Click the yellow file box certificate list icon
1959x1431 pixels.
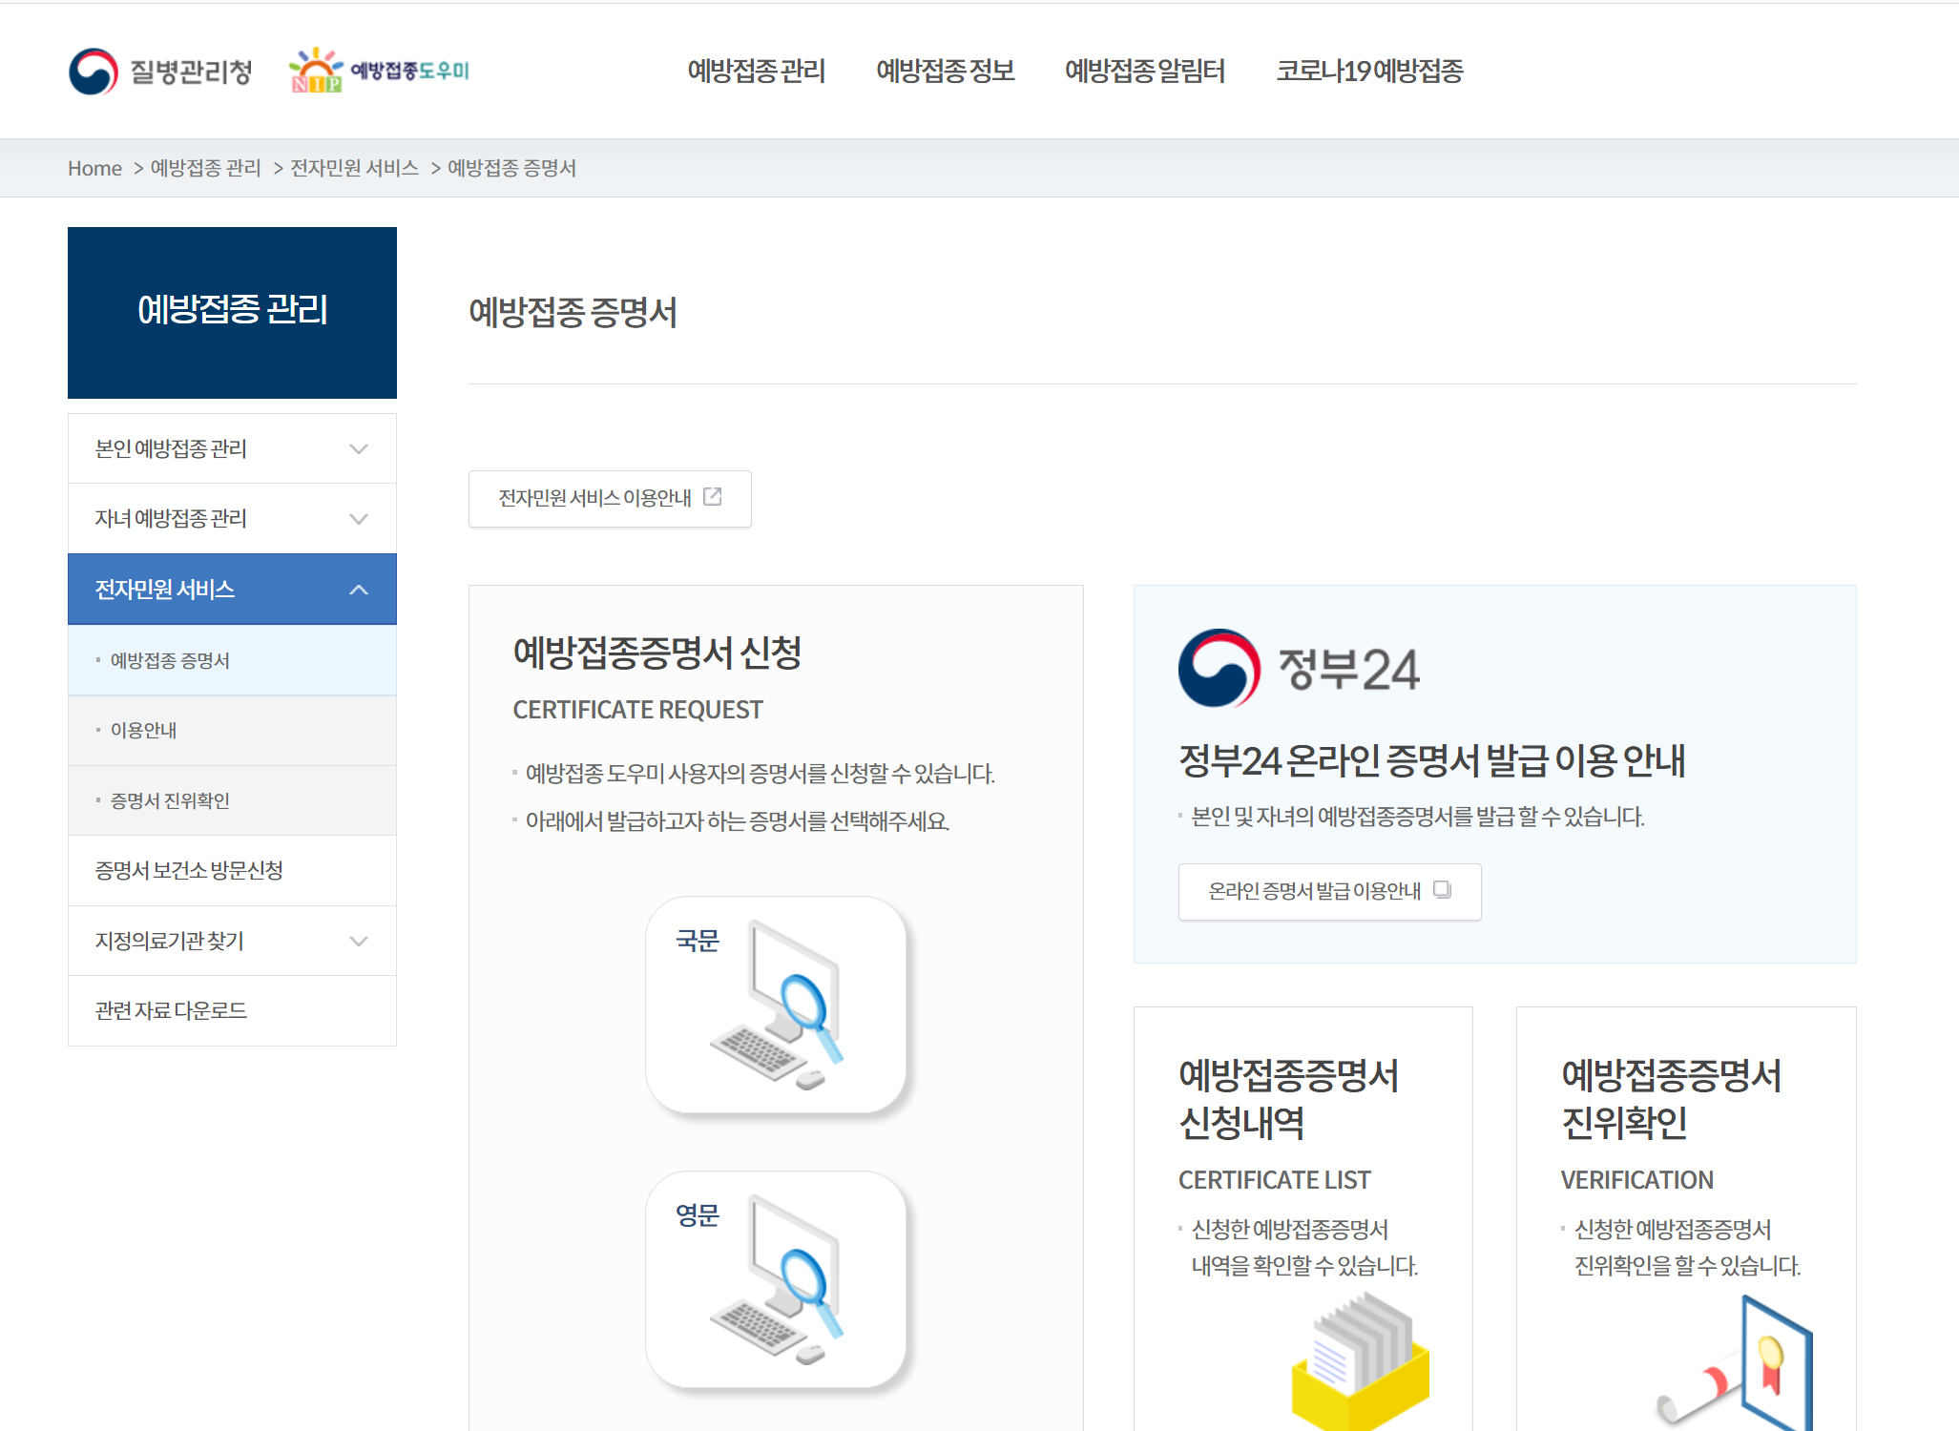pyautogui.click(x=1360, y=1364)
